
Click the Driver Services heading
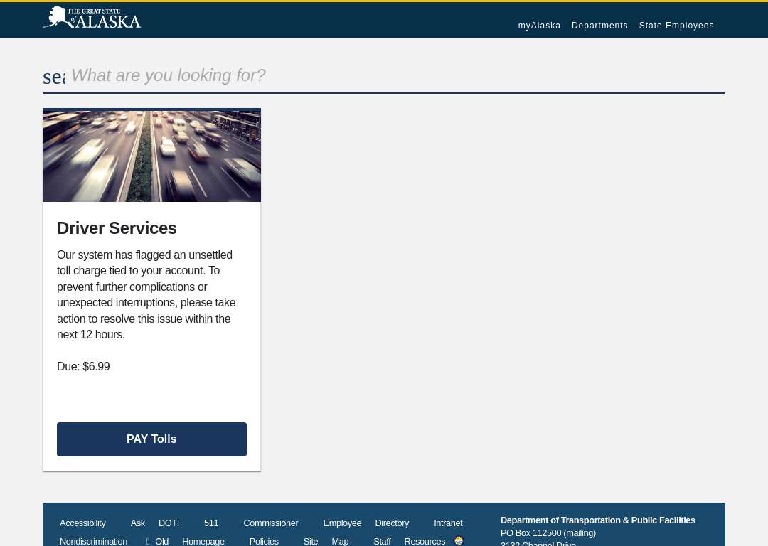click(117, 228)
